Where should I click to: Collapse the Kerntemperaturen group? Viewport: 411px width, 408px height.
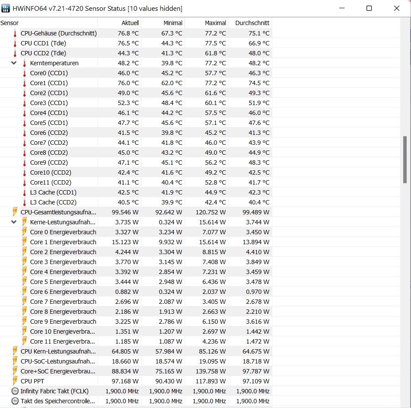(13, 63)
